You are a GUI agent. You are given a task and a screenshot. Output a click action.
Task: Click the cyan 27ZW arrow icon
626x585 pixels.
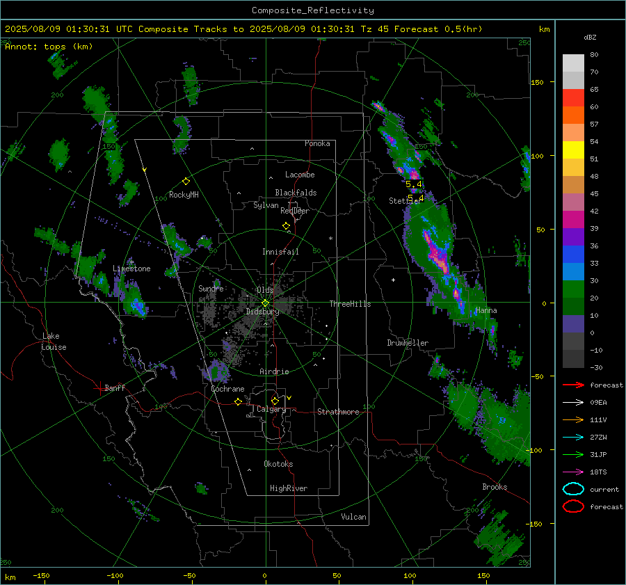point(573,438)
